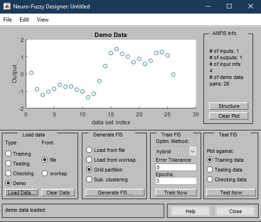Image resolution: width=261 pixels, height=222 pixels.
Task: Click the Error Tolerance input field
Action: 176,167
